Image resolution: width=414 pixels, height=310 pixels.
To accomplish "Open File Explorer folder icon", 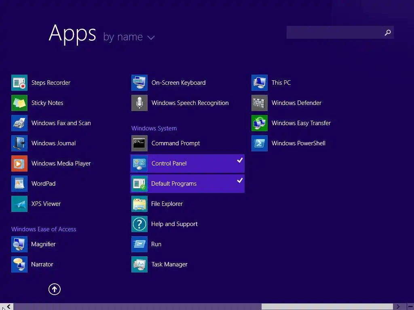I will click(x=139, y=204).
